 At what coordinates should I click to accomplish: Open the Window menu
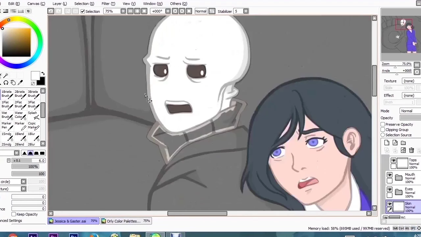[153, 4]
